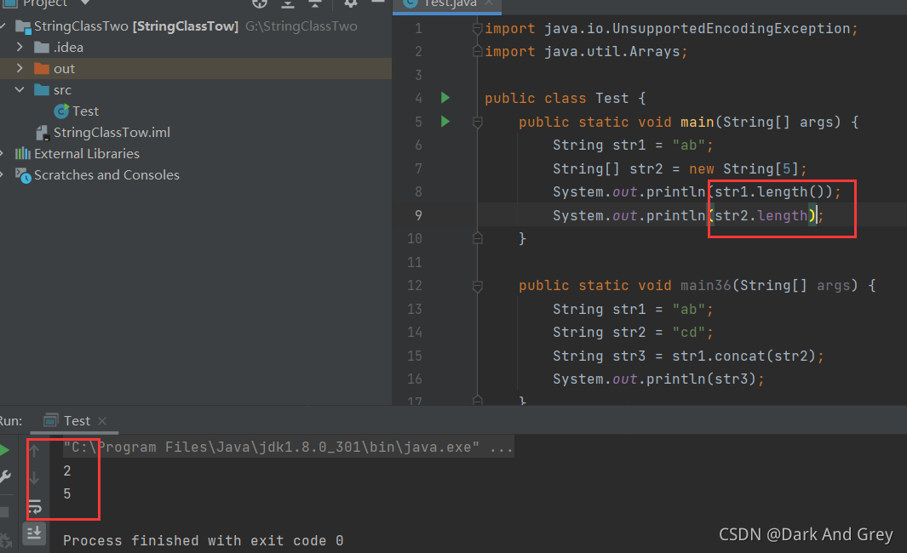
Task: Click 'UnsupportedEncodingException' import on line 1
Action: click(732, 28)
